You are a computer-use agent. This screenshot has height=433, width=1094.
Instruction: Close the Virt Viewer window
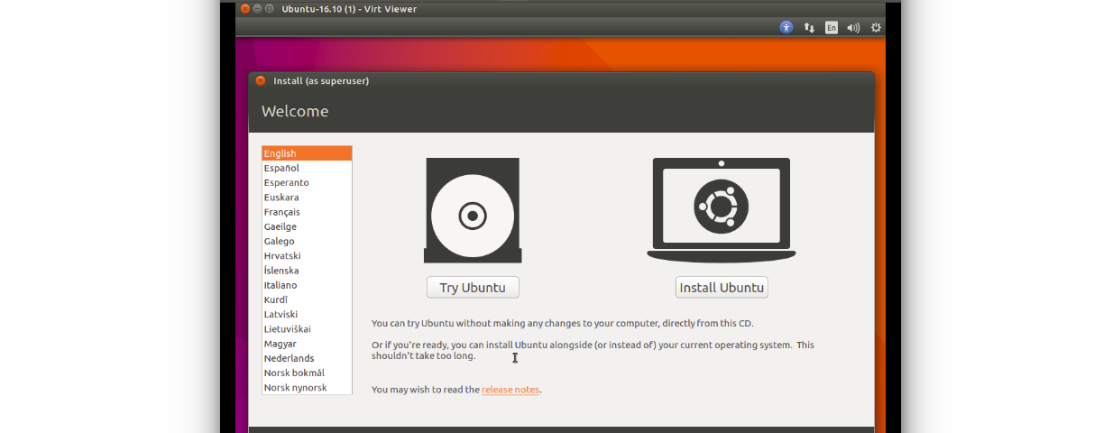pyautogui.click(x=244, y=9)
